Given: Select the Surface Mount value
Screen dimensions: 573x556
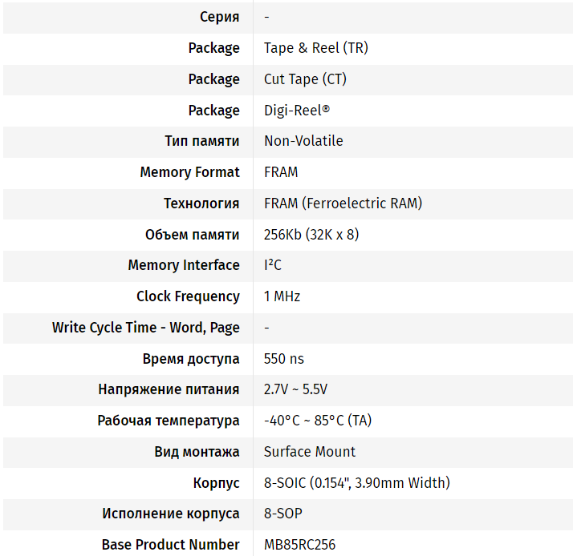Looking at the screenshot, I should [x=310, y=452].
